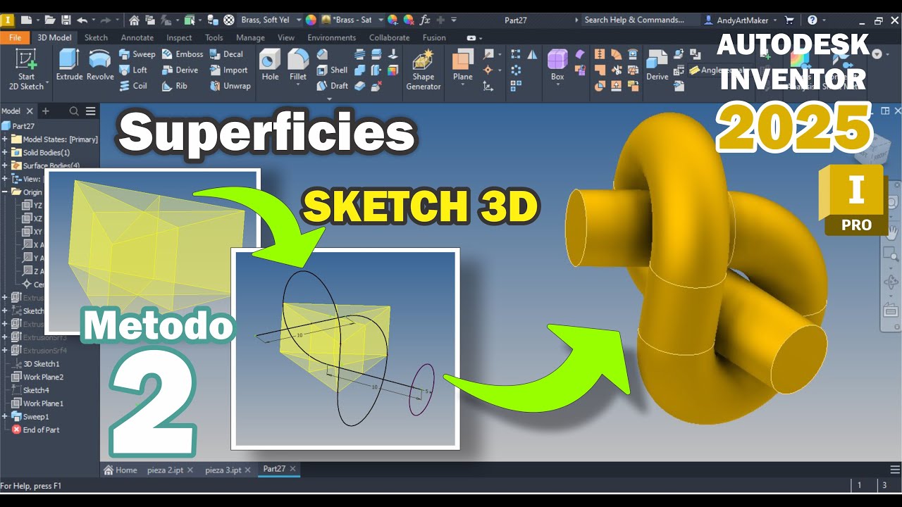Switch to the View ribbon tab
The width and height of the screenshot is (902, 507).
(x=286, y=37)
